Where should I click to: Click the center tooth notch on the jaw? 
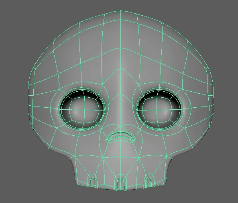[x=121, y=184]
